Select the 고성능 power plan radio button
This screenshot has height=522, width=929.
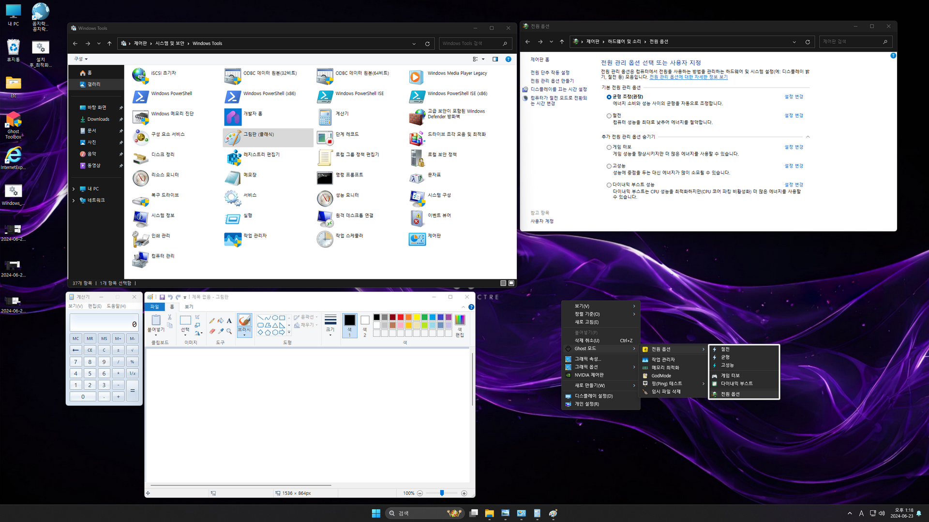609,166
